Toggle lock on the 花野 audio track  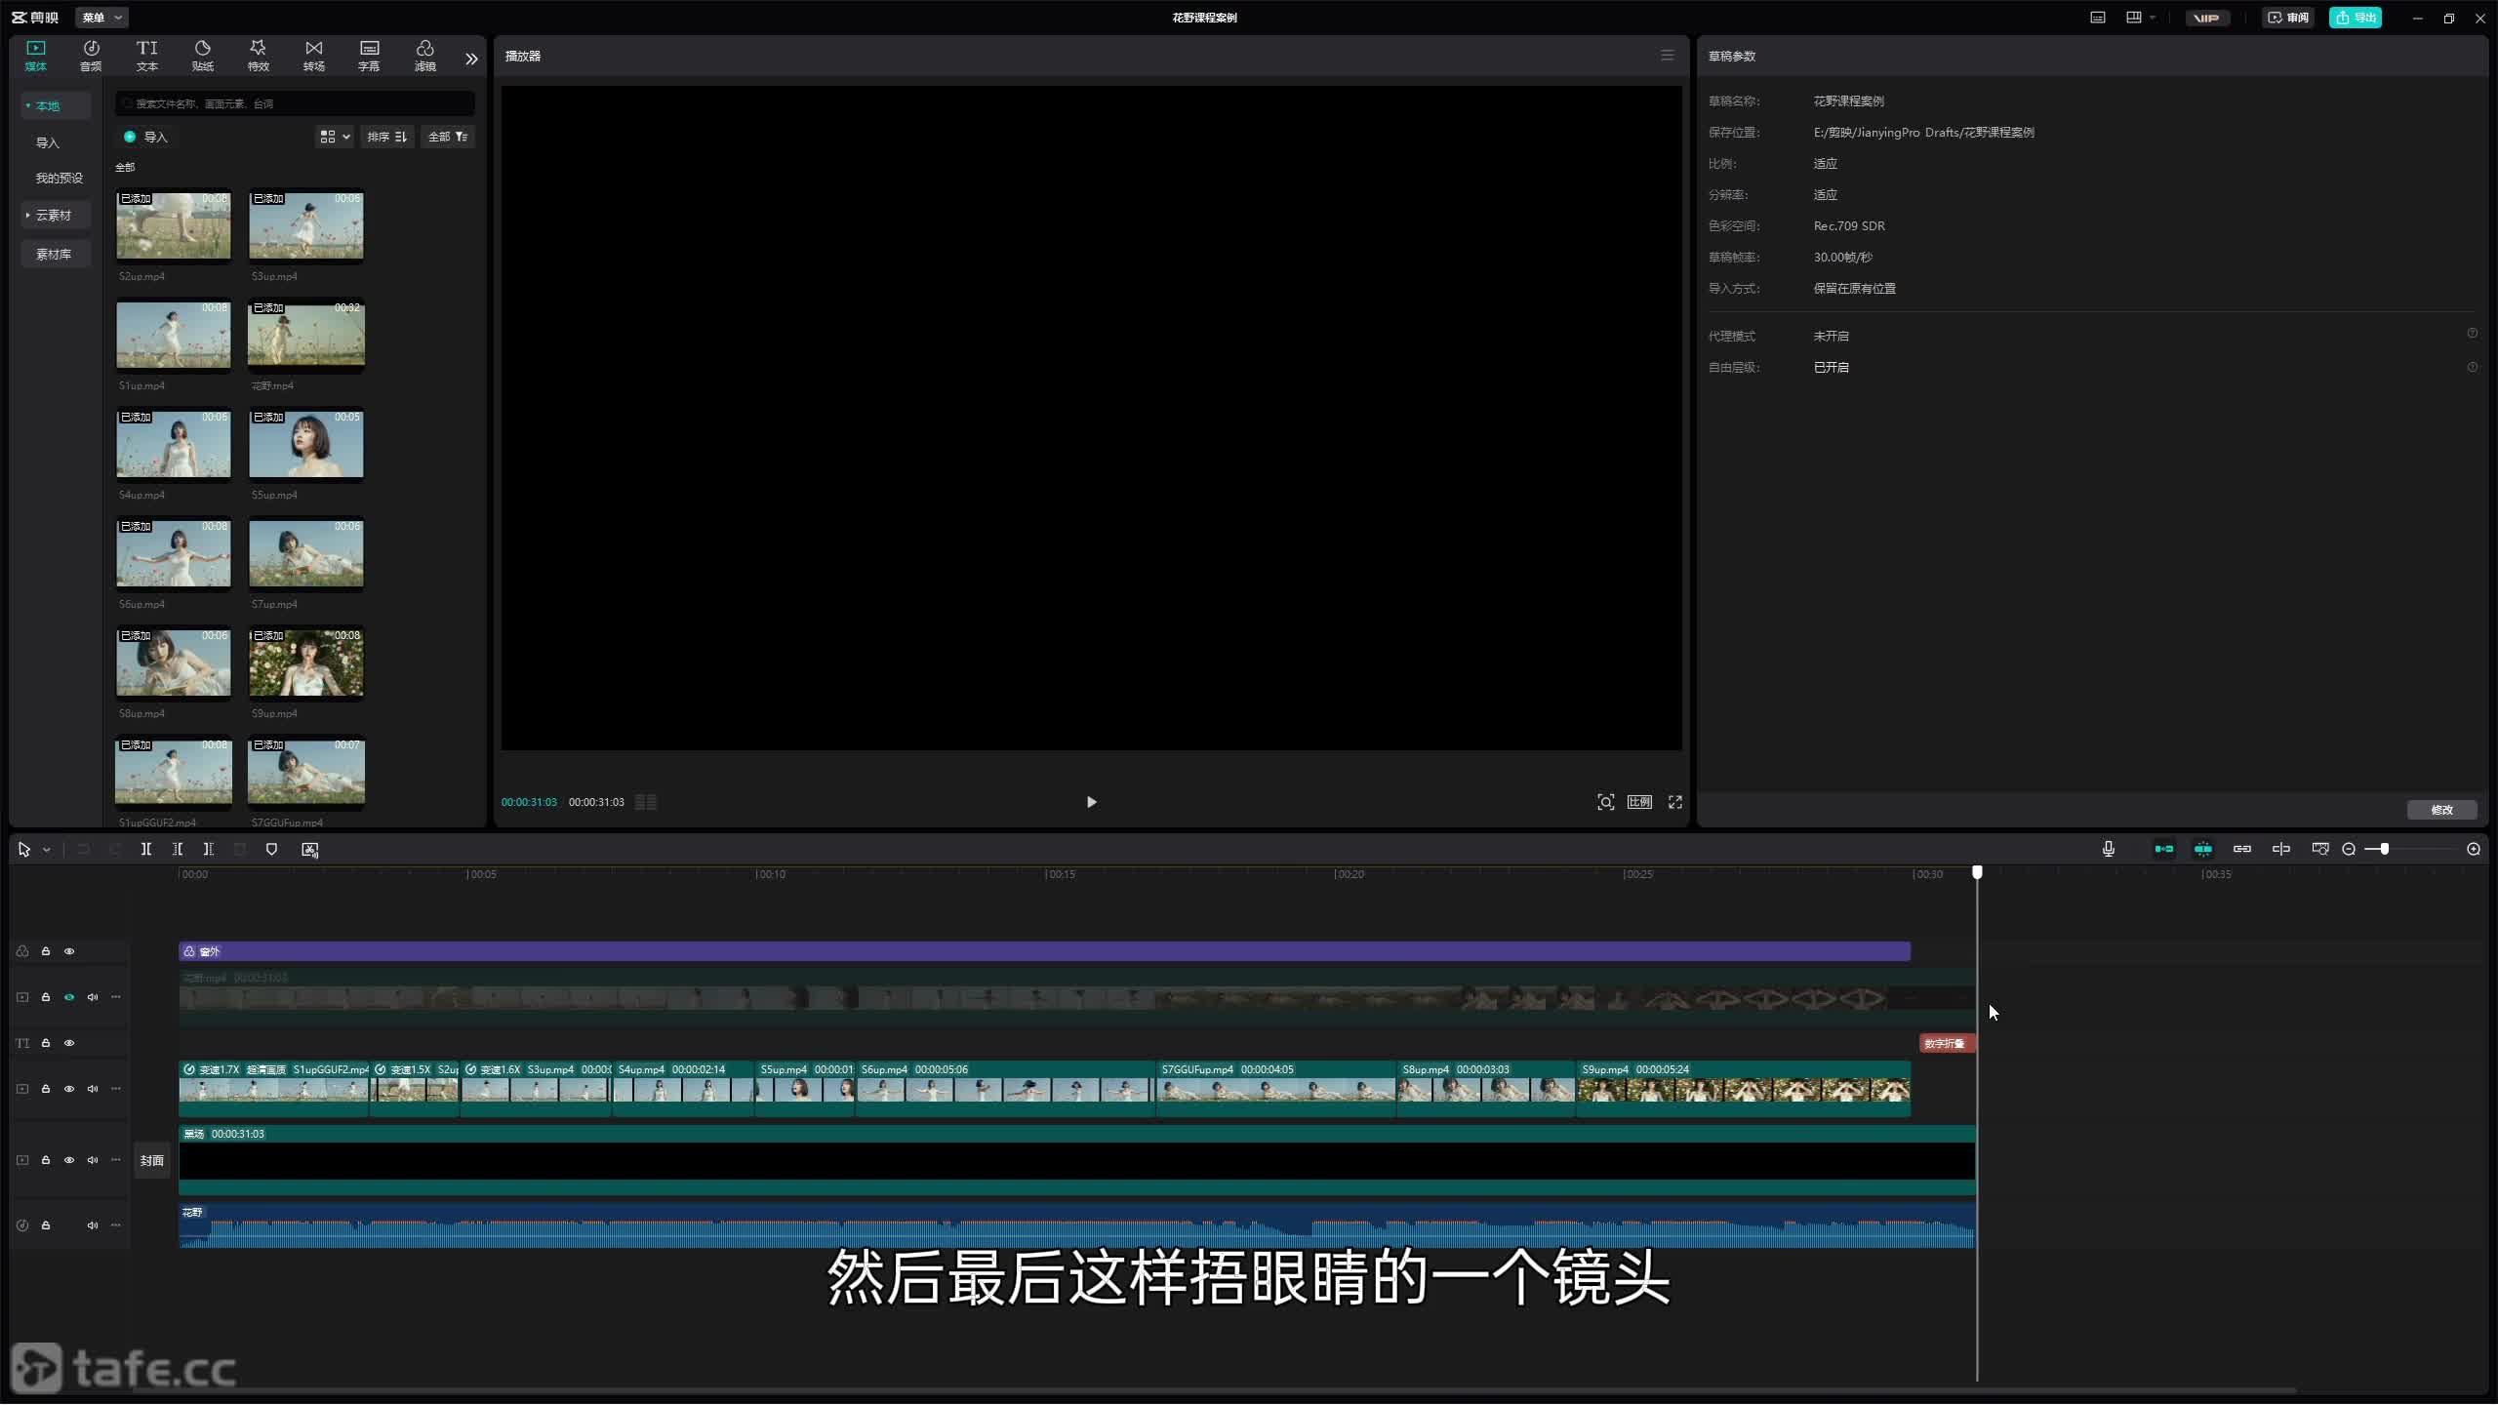pyautogui.click(x=46, y=1225)
